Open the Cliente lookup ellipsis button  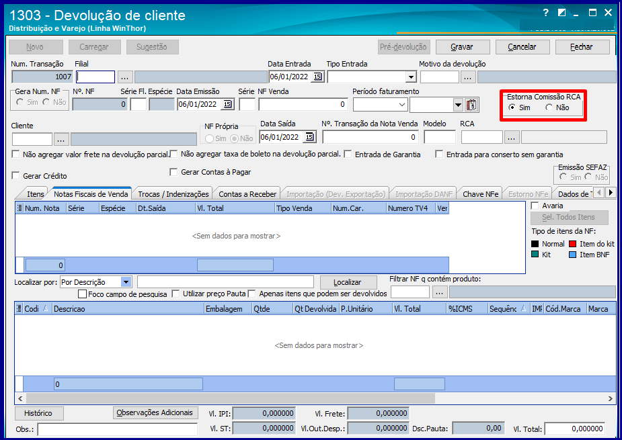tap(61, 140)
